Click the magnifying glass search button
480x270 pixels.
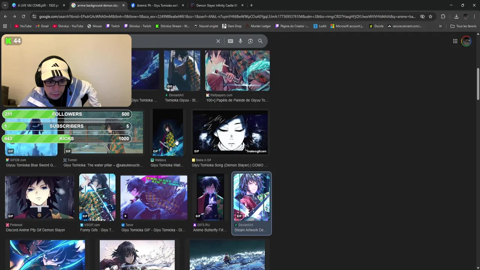pyautogui.click(x=260, y=41)
